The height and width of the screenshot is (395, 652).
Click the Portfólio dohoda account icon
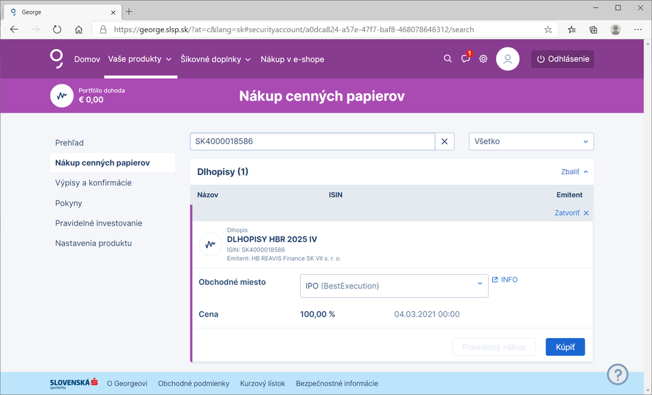click(x=62, y=95)
